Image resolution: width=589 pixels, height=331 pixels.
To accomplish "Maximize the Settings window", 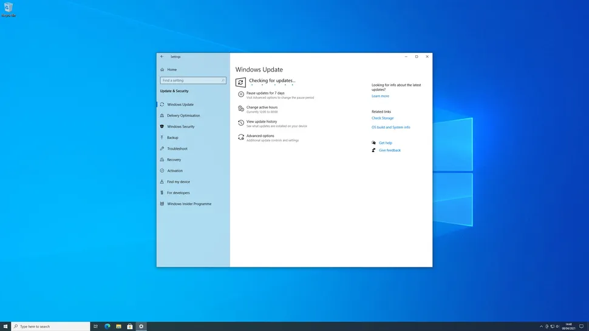I will click(417, 56).
